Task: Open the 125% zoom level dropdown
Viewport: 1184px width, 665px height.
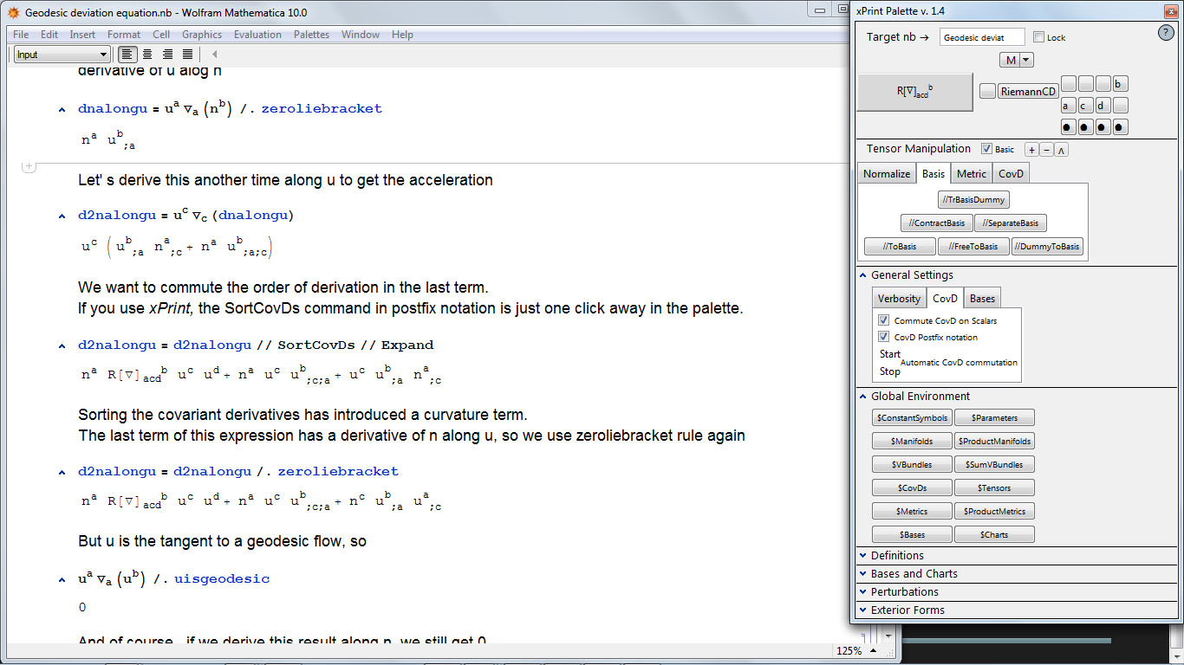Action: 872,651
